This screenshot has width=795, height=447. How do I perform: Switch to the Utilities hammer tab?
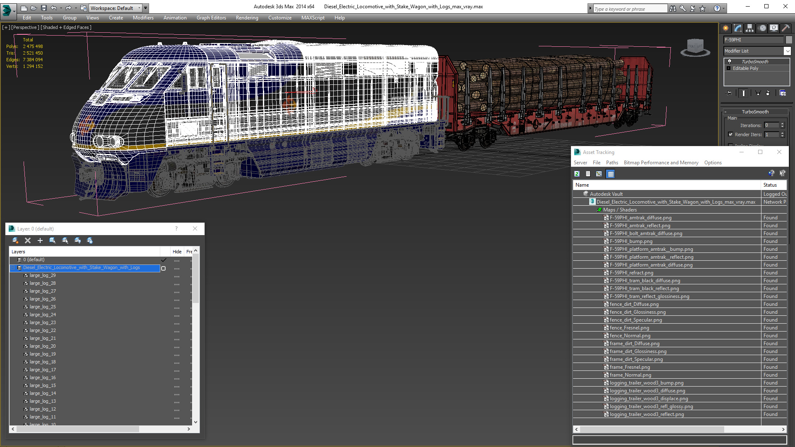[785, 28]
